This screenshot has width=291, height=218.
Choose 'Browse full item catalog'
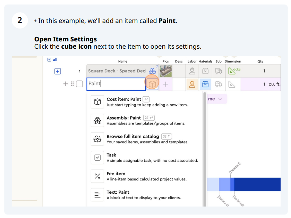(x=144, y=139)
